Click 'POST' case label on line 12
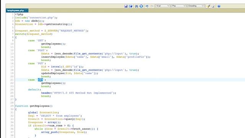The height and width of the screenshot is (138, 245). click(41, 50)
